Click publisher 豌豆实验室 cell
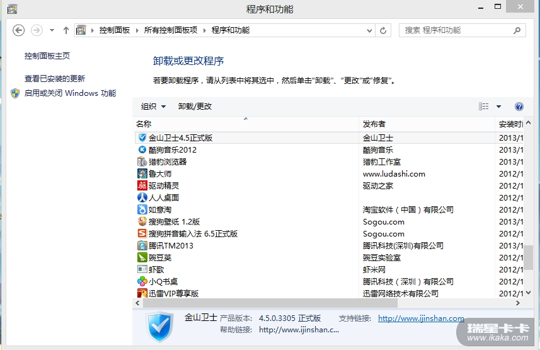 [x=382, y=257]
